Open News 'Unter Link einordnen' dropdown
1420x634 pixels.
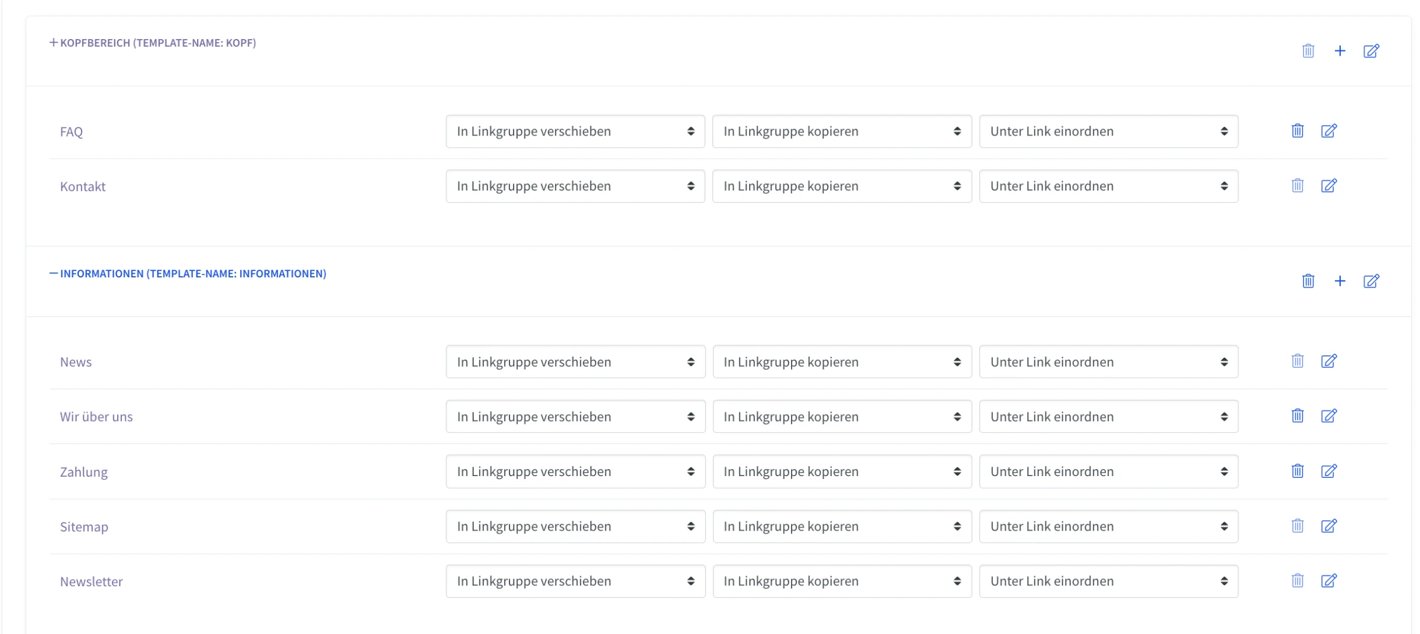[x=1109, y=362]
